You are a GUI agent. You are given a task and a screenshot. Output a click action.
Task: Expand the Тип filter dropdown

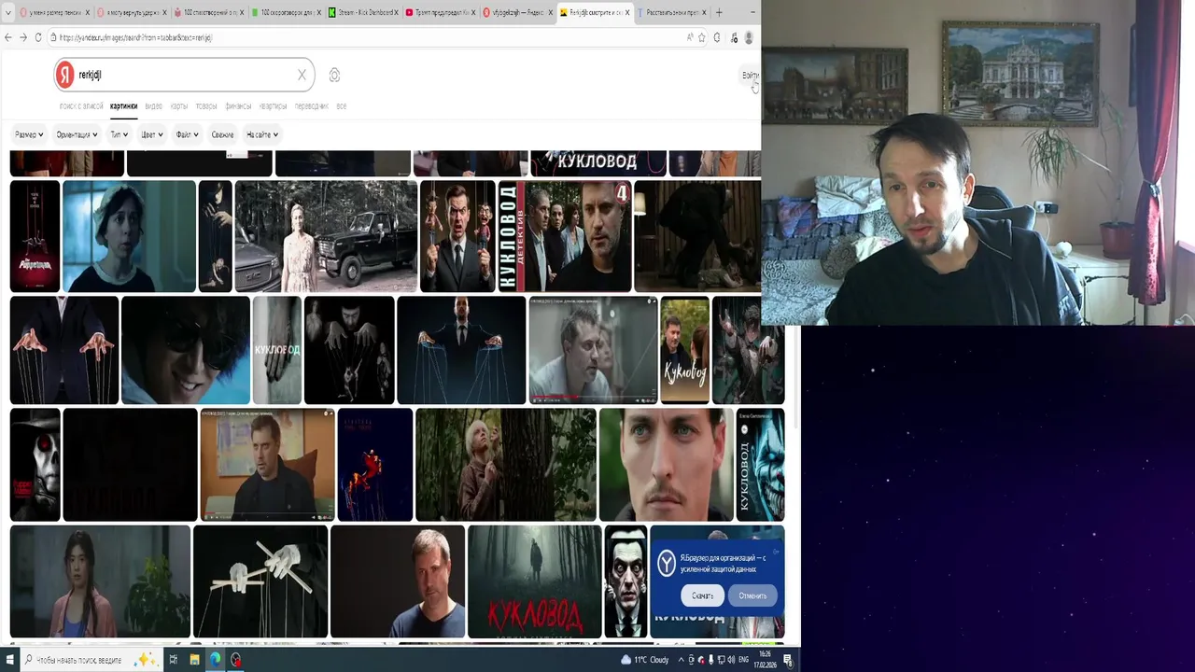tap(119, 134)
